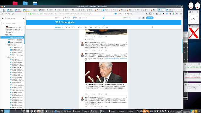Viewport: 201px width, 113px height.
Task: Click the volume speaker icon in system tray
Action: point(171,111)
